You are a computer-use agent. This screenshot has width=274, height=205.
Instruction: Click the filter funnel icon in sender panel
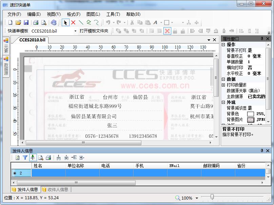[25, 157]
